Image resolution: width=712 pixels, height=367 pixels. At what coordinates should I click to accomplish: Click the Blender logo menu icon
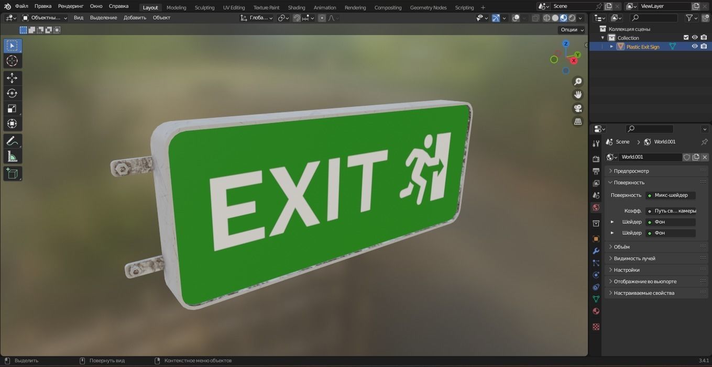click(7, 6)
